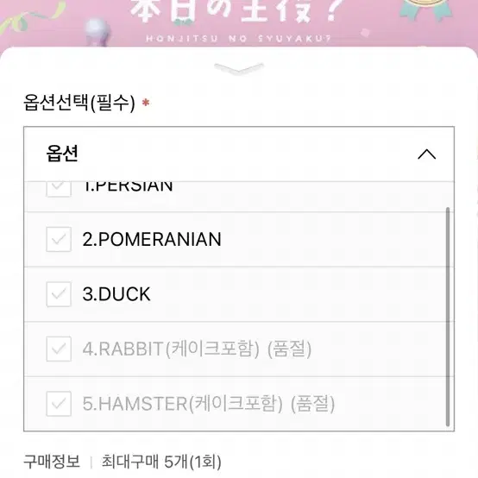The width and height of the screenshot is (478, 478).
Task: Choose the 1.PERSIAN option label
Action: click(x=128, y=186)
